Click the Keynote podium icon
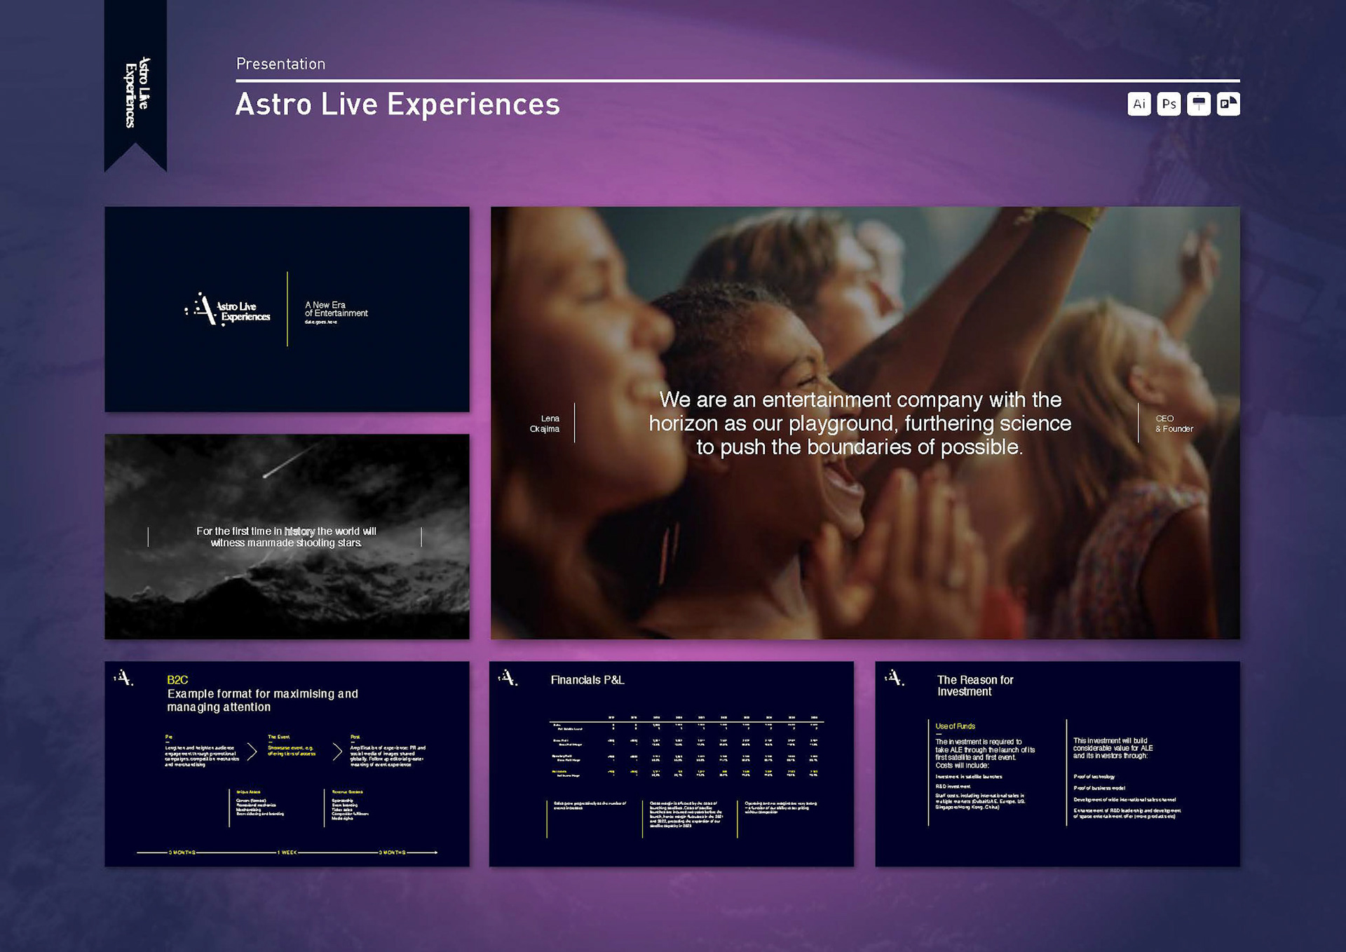The height and width of the screenshot is (952, 1346). [1199, 104]
